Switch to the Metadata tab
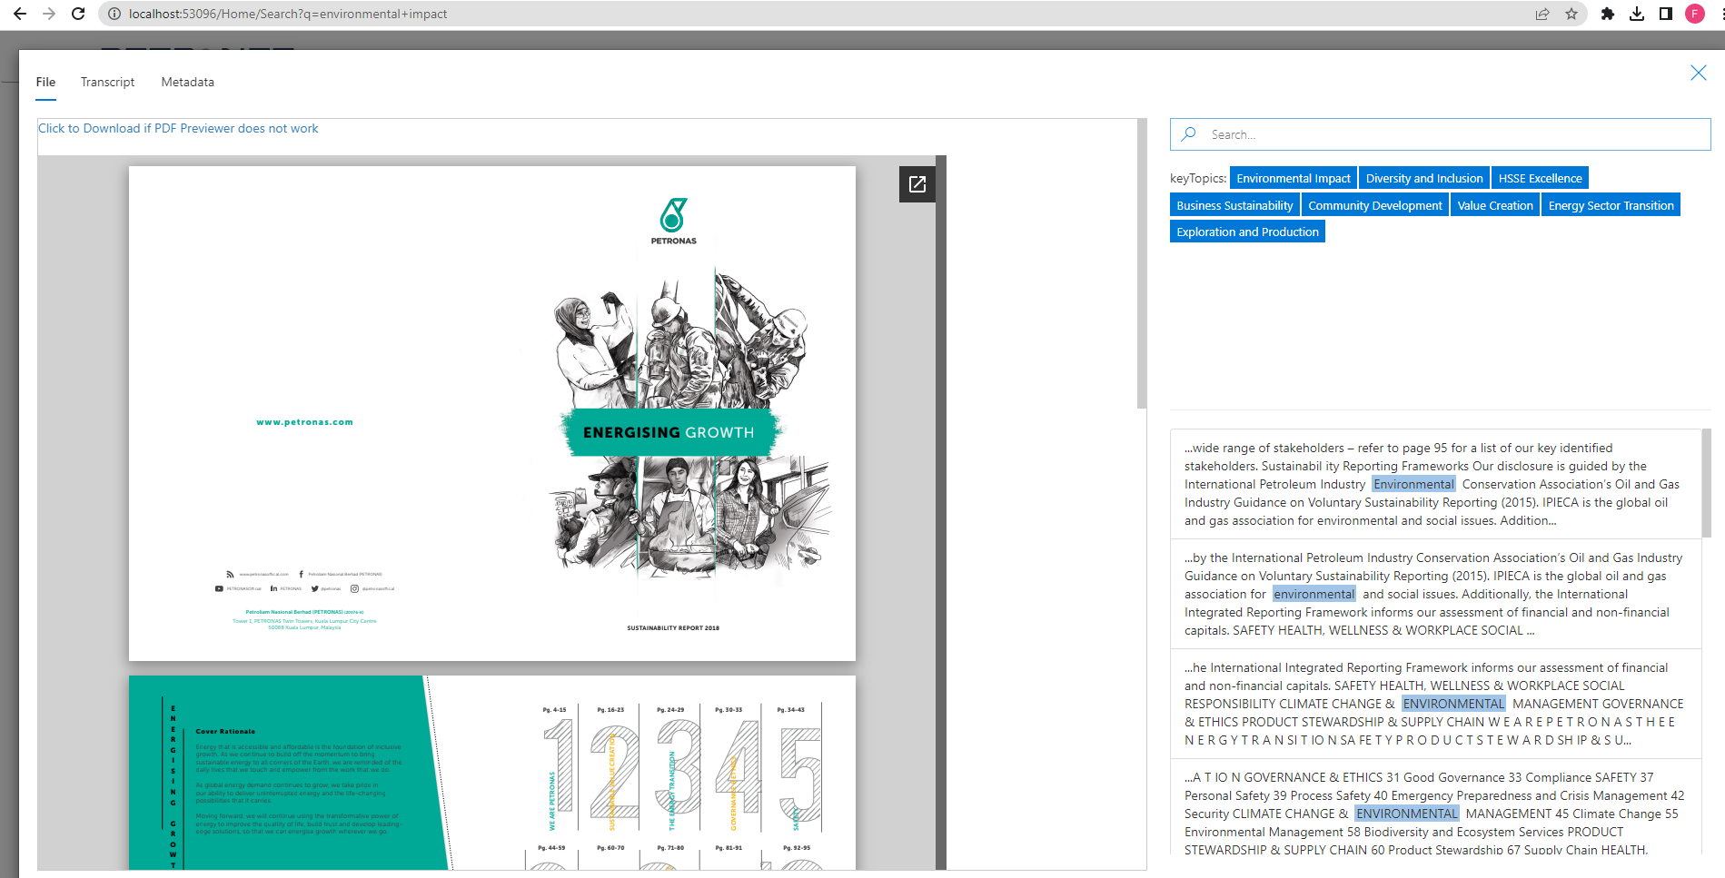Screen dimensions: 1725x878 pos(188,82)
